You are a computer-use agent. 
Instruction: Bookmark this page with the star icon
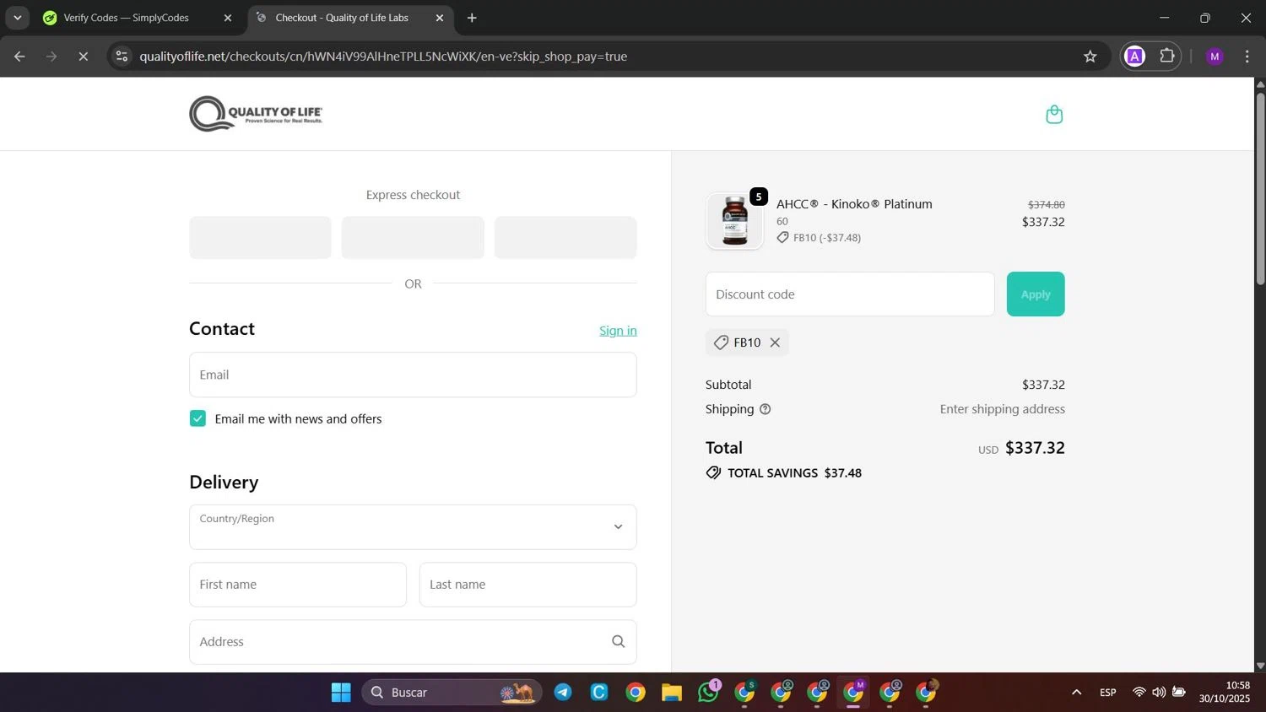(1090, 57)
